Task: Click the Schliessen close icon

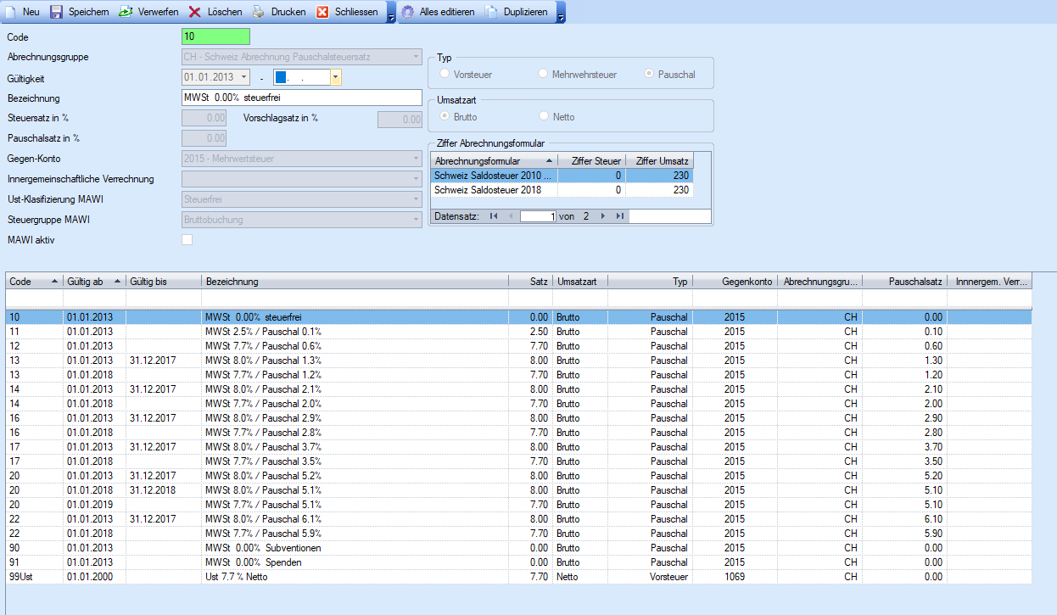Action: click(323, 12)
